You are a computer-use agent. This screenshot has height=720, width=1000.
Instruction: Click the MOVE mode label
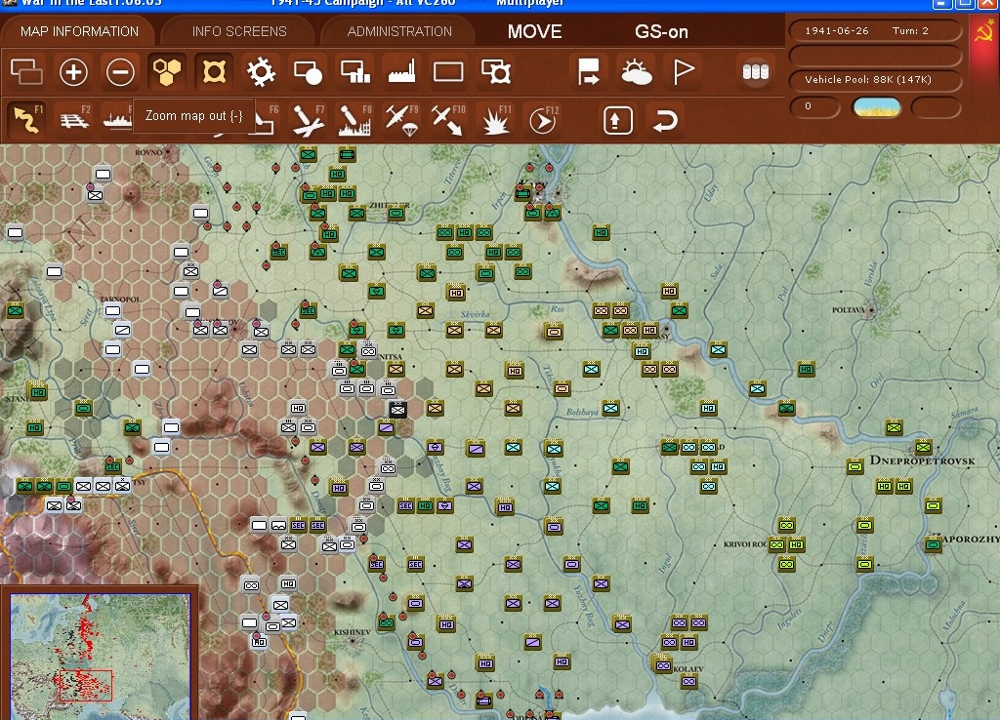(x=534, y=32)
